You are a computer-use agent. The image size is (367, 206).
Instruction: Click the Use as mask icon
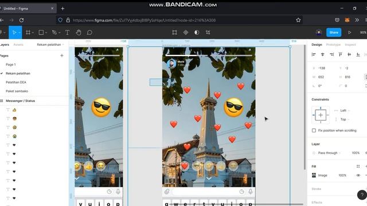tap(197, 33)
